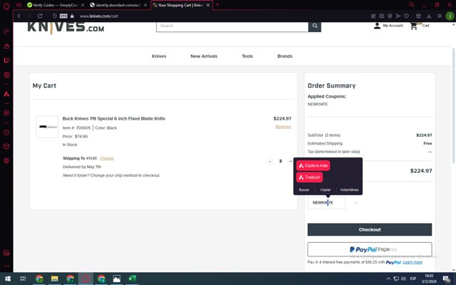Open Easy Setup sliders icon
This screenshot has width=456, height=285.
440,16
